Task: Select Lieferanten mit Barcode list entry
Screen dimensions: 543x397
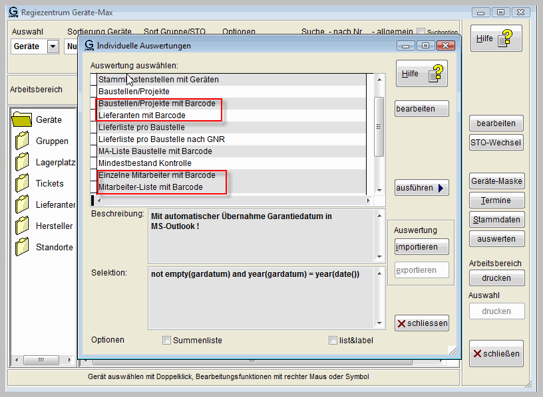Action: 142,116
